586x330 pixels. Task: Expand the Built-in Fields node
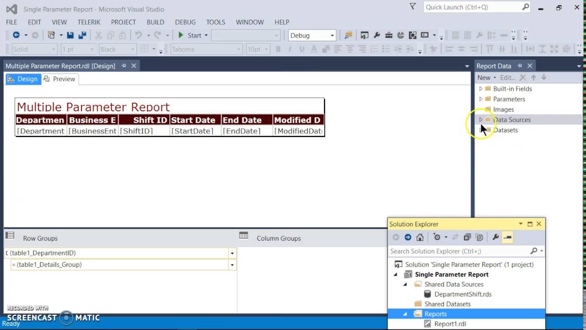[x=481, y=89]
